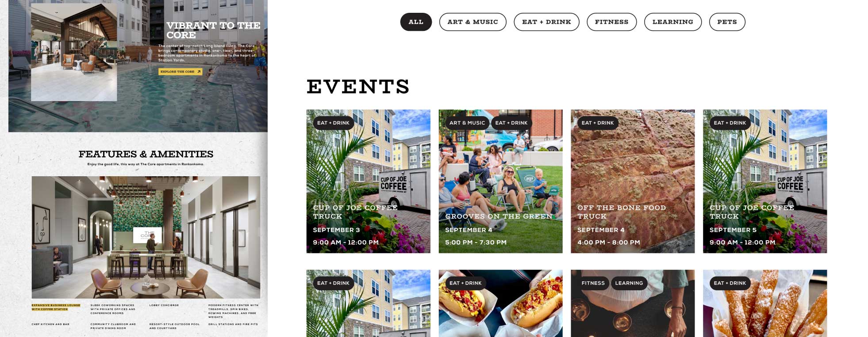Click Fitness tag on second-row event card
Viewport: 868px width, 337px height.
(x=593, y=283)
